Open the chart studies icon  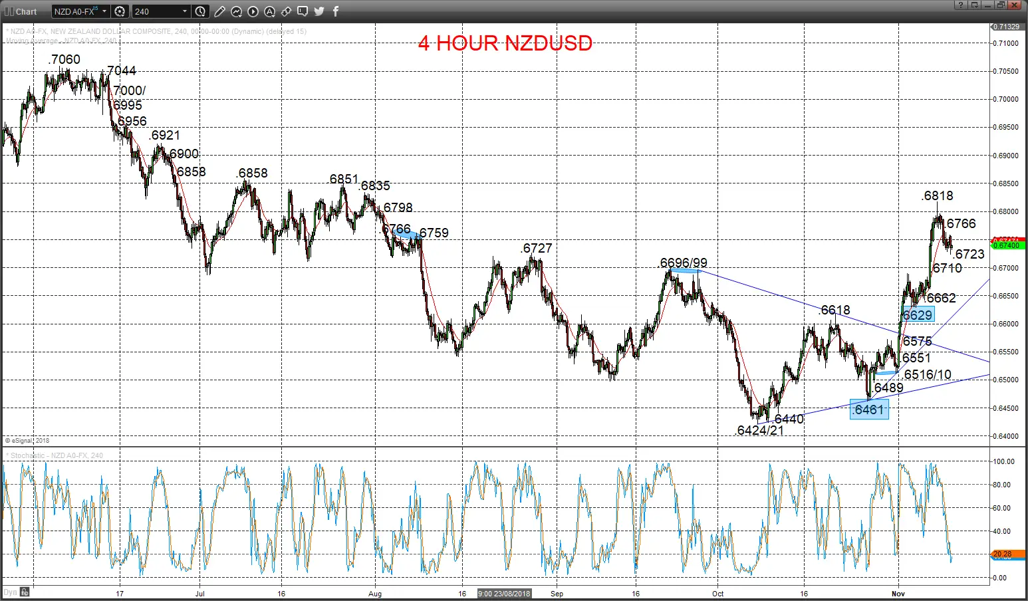[x=237, y=11]
